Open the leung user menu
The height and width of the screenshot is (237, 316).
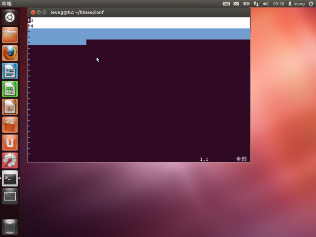click(296, 4)
